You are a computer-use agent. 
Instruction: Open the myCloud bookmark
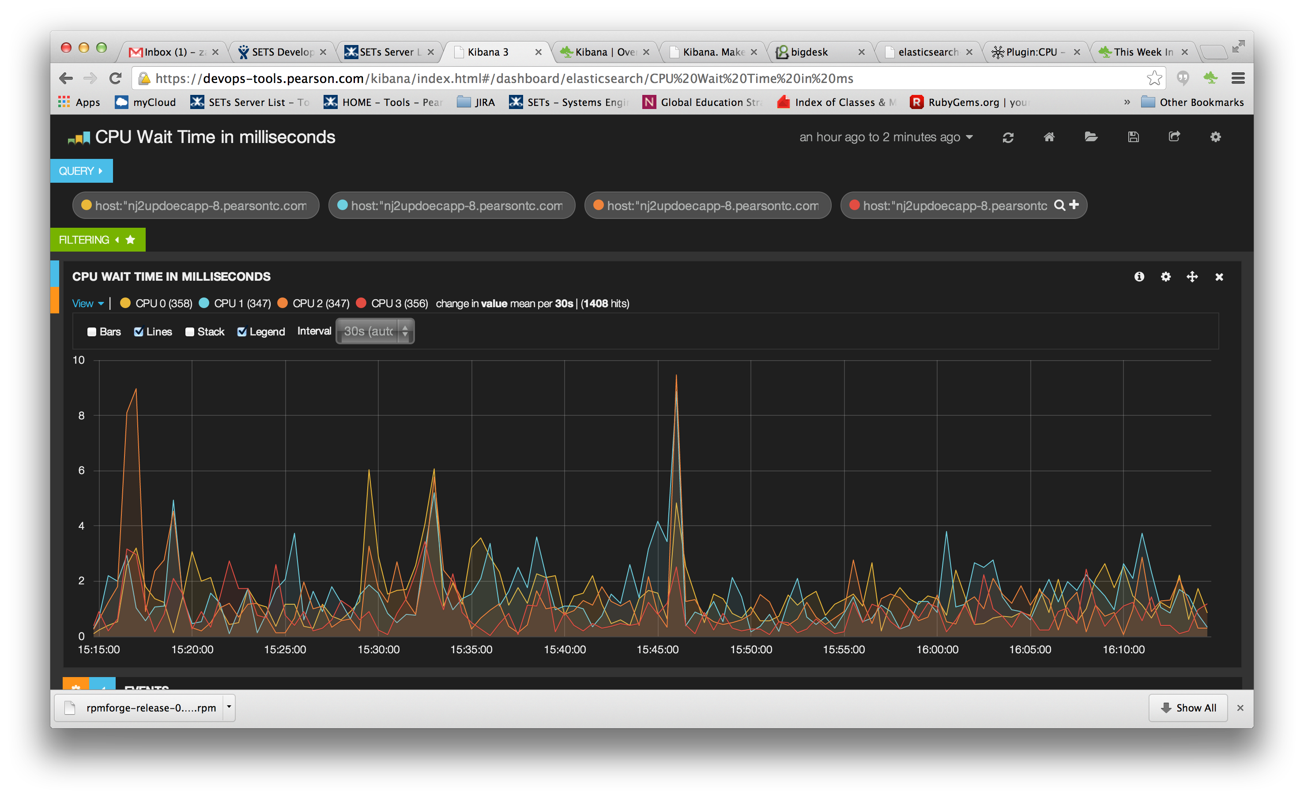click(x=146, y=102)
